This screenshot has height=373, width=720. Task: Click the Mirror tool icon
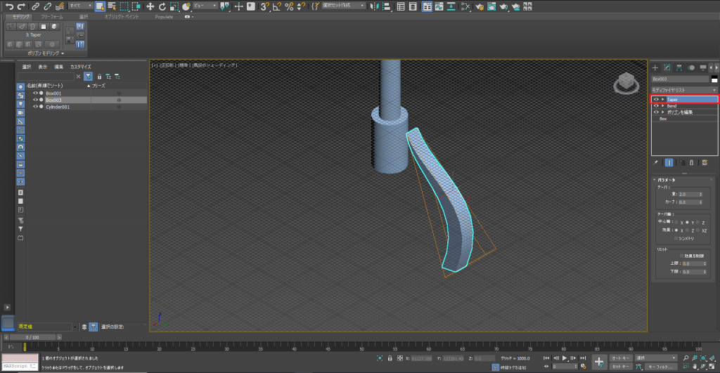coord(375,6)
